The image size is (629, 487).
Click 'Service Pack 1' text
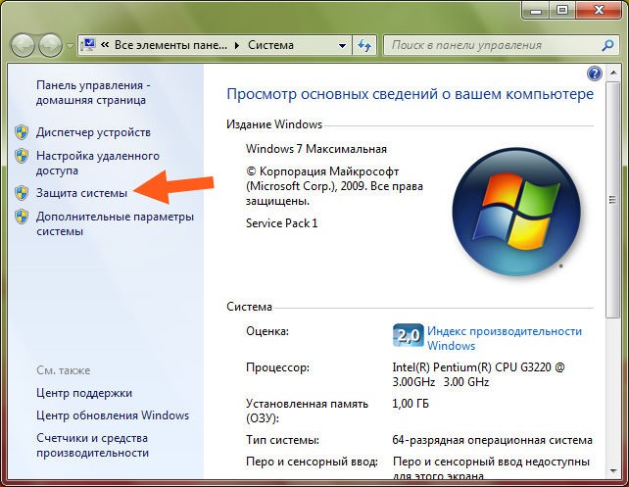[x=281, y=223]
